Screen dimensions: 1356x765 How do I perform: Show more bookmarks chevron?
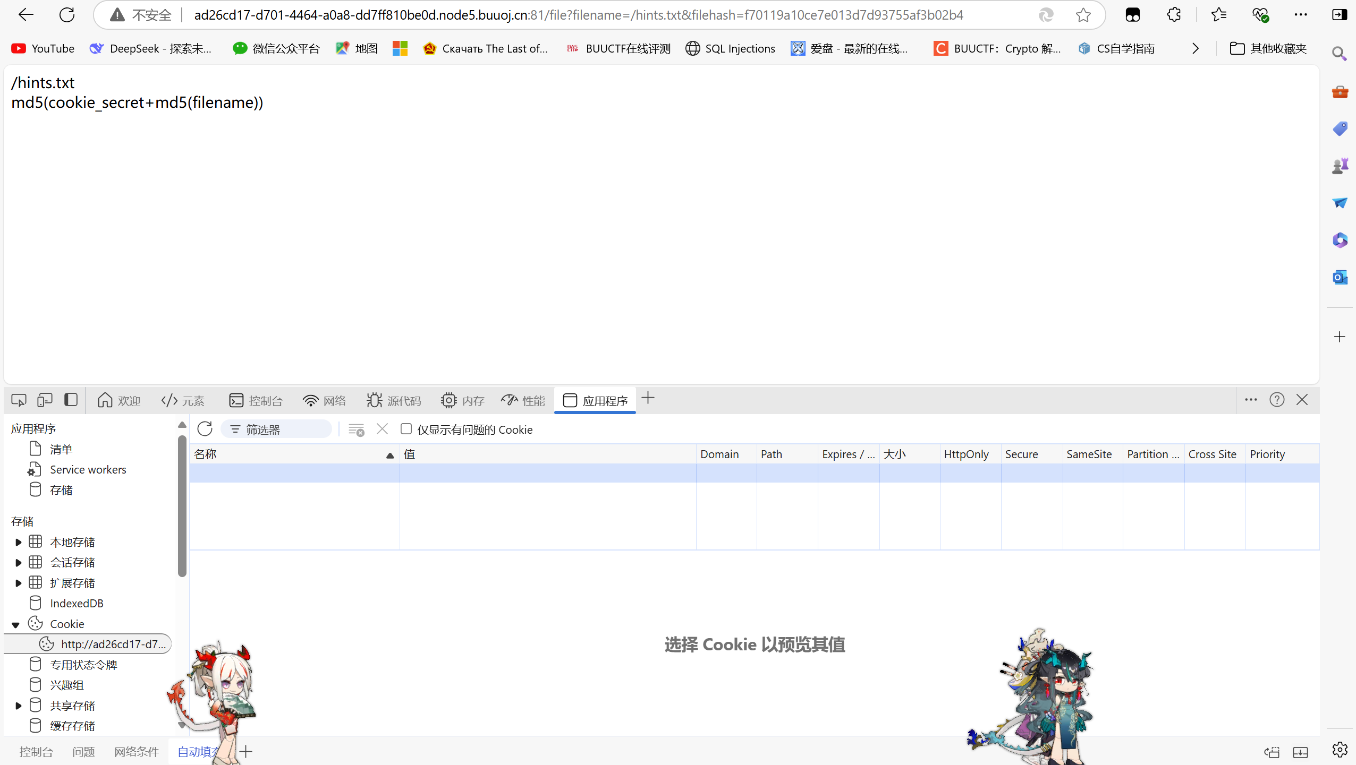tap(1196, 48)
